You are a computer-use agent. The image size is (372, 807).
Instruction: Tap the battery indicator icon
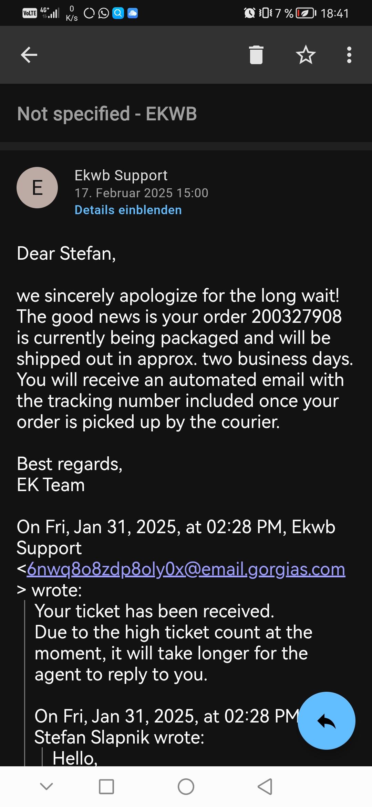point(306,13)
